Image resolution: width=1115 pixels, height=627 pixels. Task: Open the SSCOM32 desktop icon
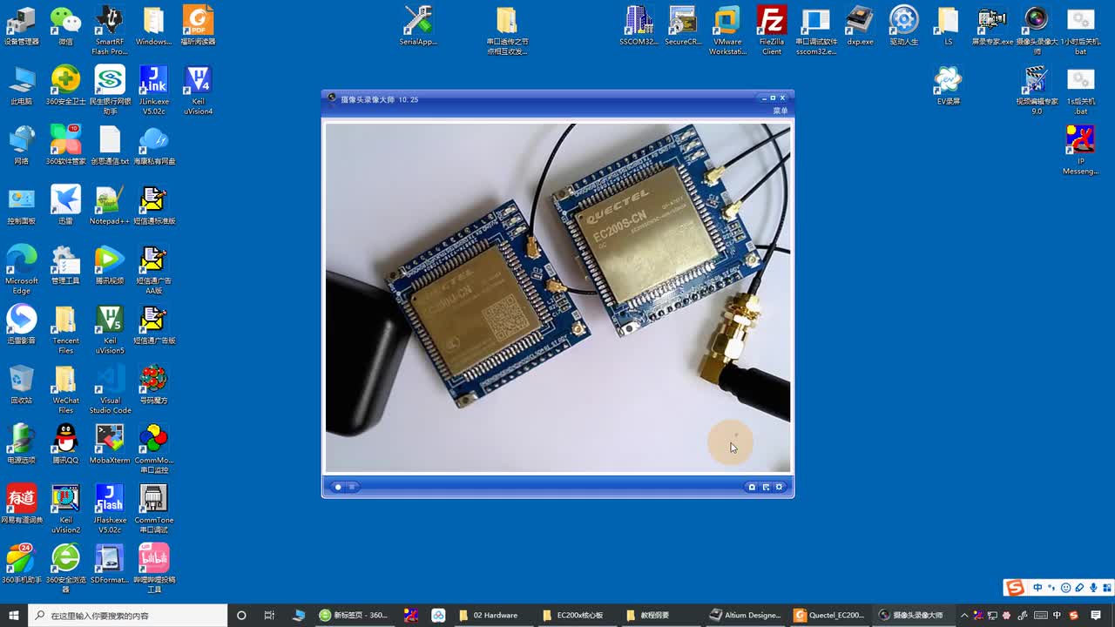pos(639,25)
